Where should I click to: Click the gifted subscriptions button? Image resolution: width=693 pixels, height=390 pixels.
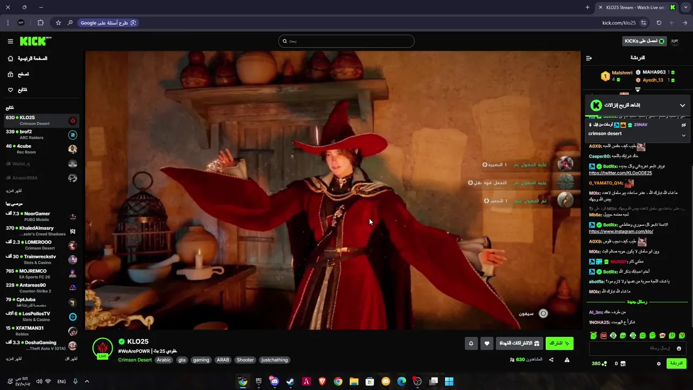tap(519, 343)
